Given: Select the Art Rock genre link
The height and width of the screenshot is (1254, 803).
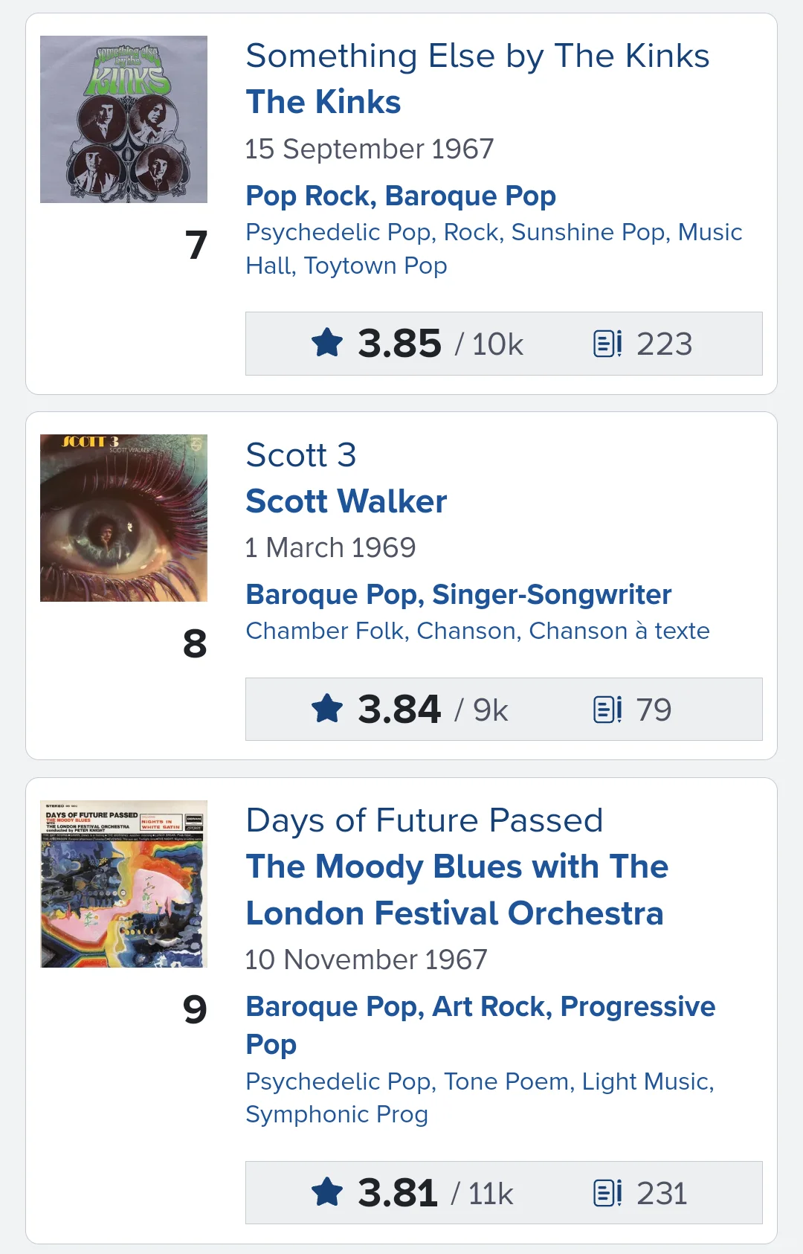Looking at the screenshot, I should [491, 1006].
